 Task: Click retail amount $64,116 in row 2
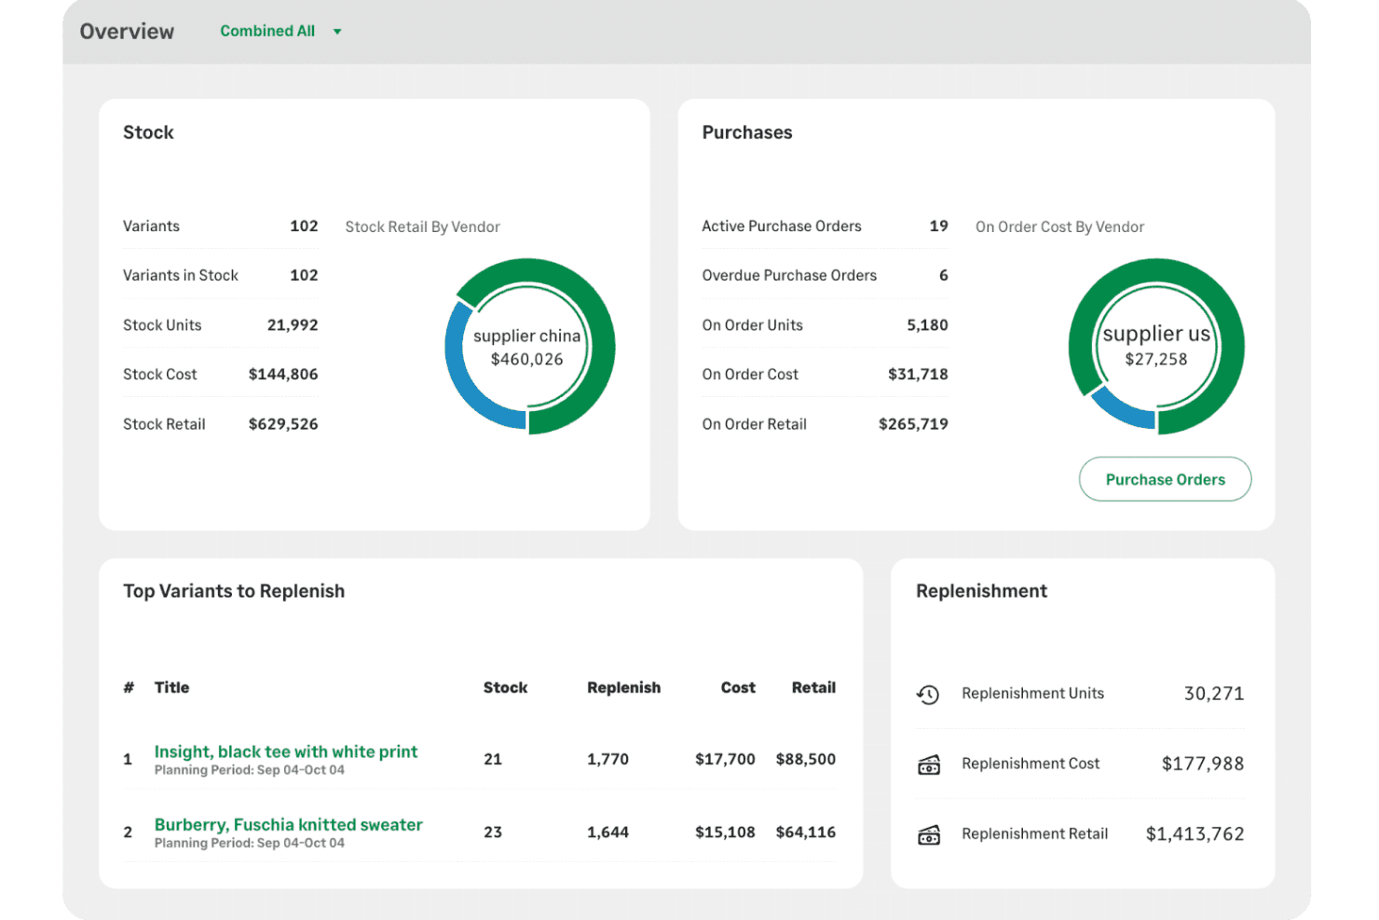click(806, 832)
